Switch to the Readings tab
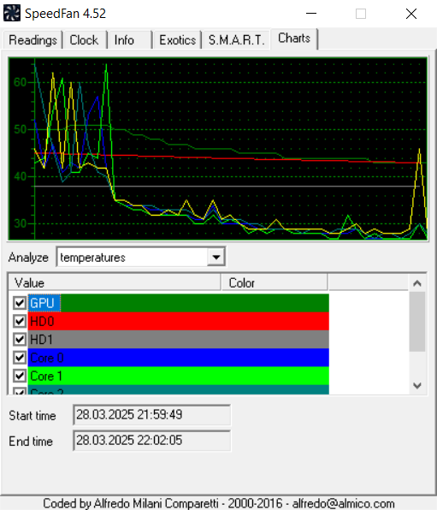 click(x=32, y=40)
